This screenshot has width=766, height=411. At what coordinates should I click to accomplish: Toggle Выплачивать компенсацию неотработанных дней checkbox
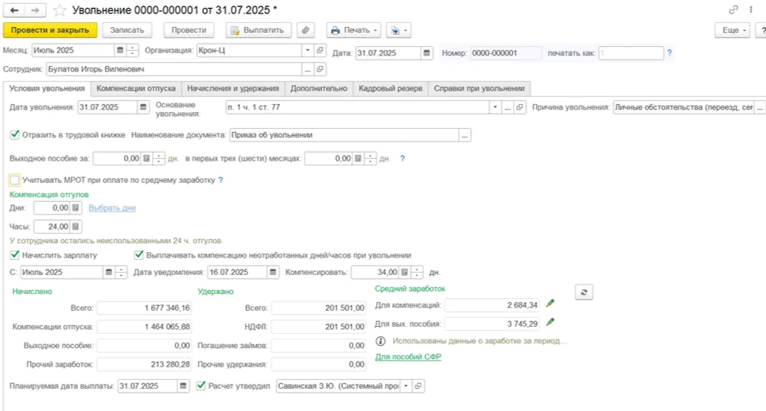138,255
